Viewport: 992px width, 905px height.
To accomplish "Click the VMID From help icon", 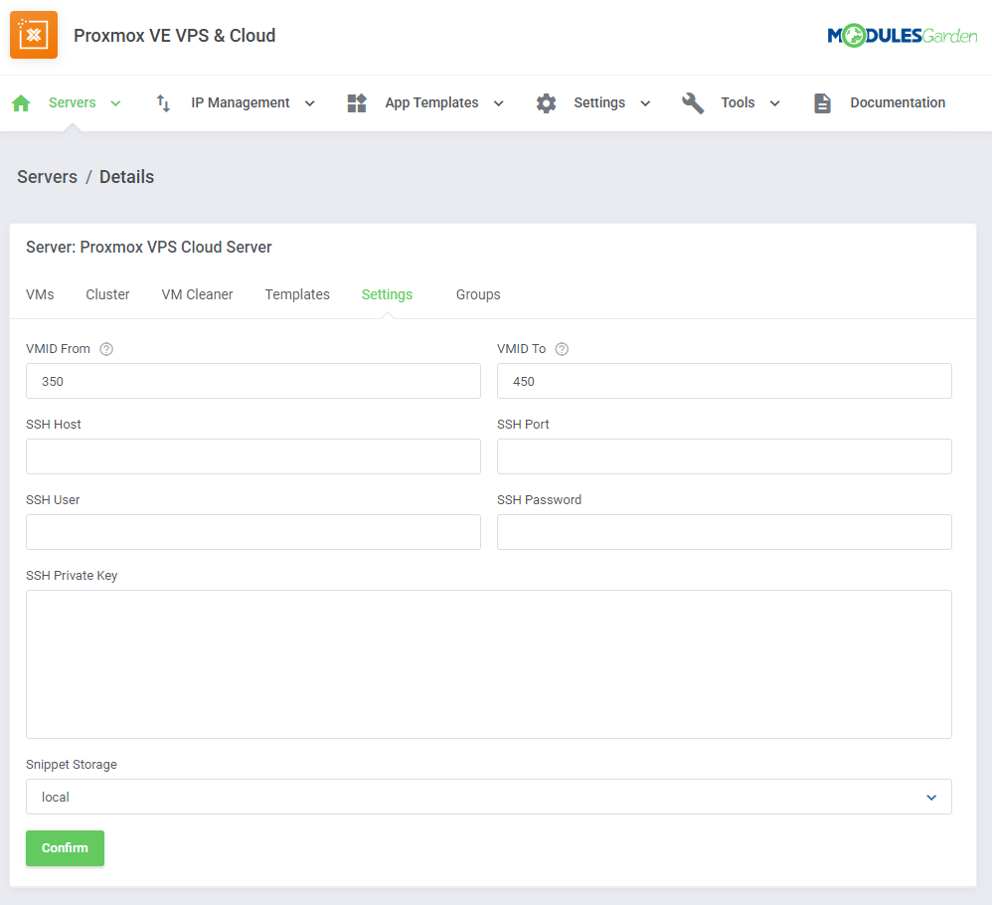I will (x=106, y=349).
